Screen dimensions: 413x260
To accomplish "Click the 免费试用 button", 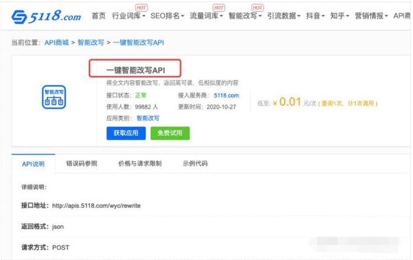I will [x=170, y=133].
